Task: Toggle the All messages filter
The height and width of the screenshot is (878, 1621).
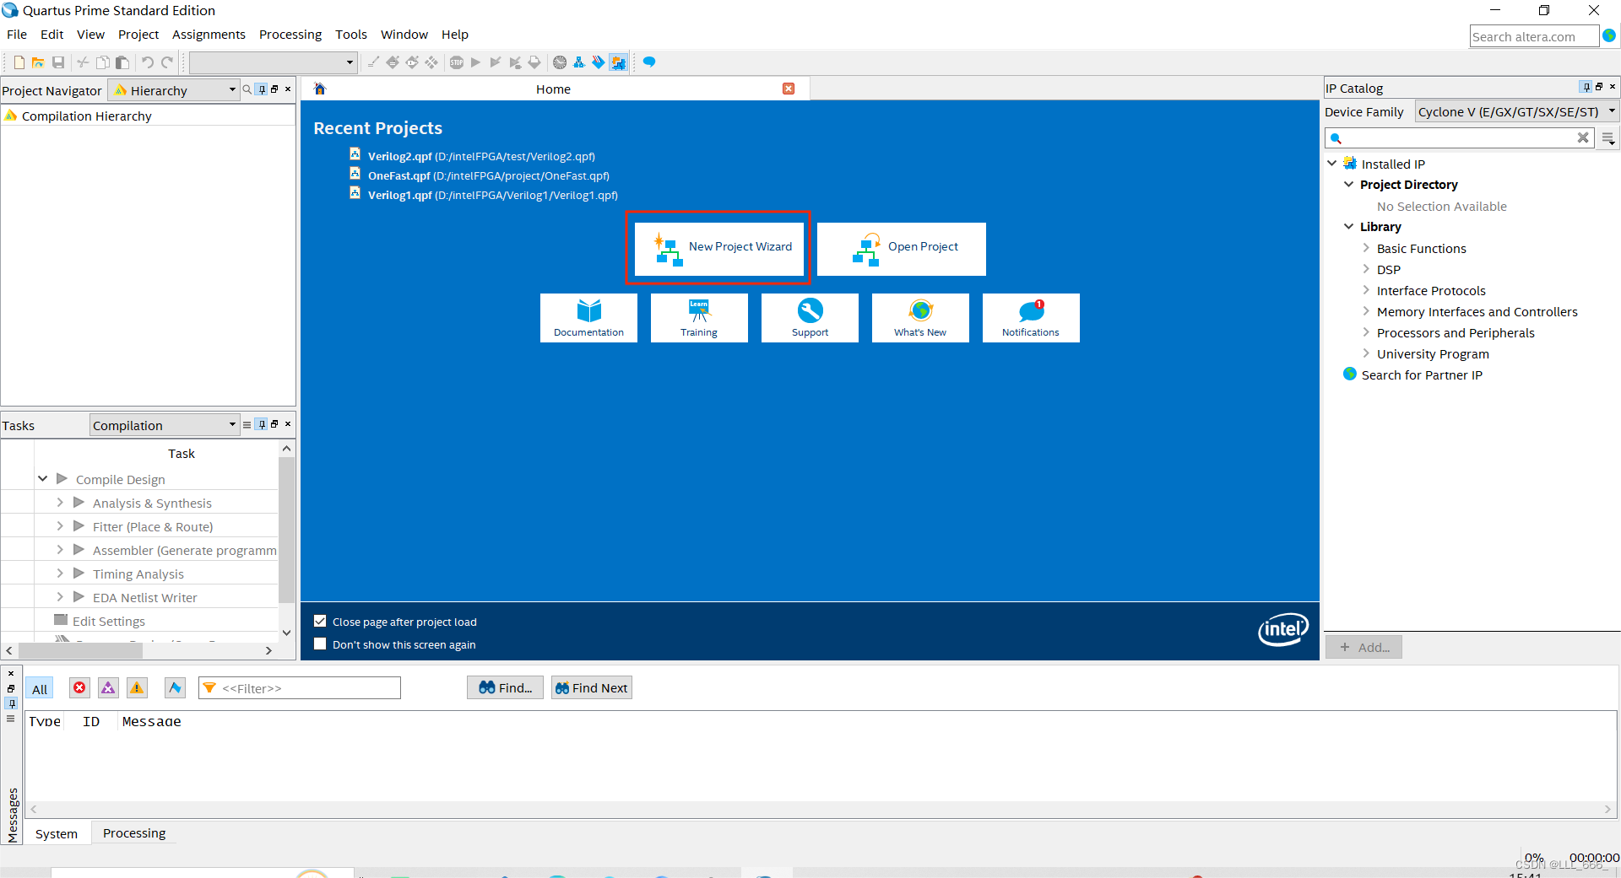Action: pyautogui.click(x=40, y=688)
